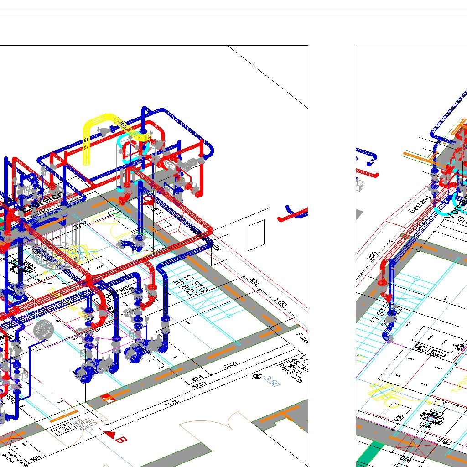Screen dimensions: 467x467
Task: Click the 500 dimension at bottom left
Action: tap(35, 458)
